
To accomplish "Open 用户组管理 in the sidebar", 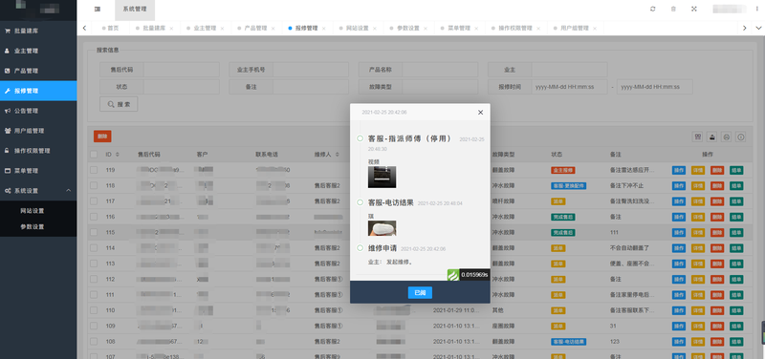I will coord(38,131).
